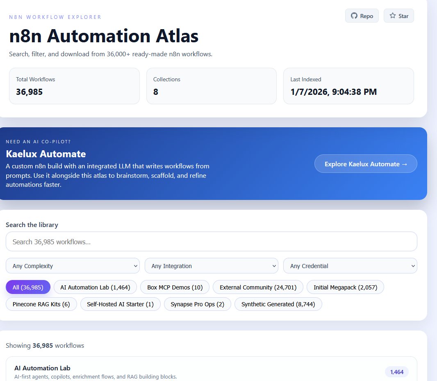Screen dimensions: 437x381
Task: Open the Any Complexity dropdown
Action: (x=73, y=266)
